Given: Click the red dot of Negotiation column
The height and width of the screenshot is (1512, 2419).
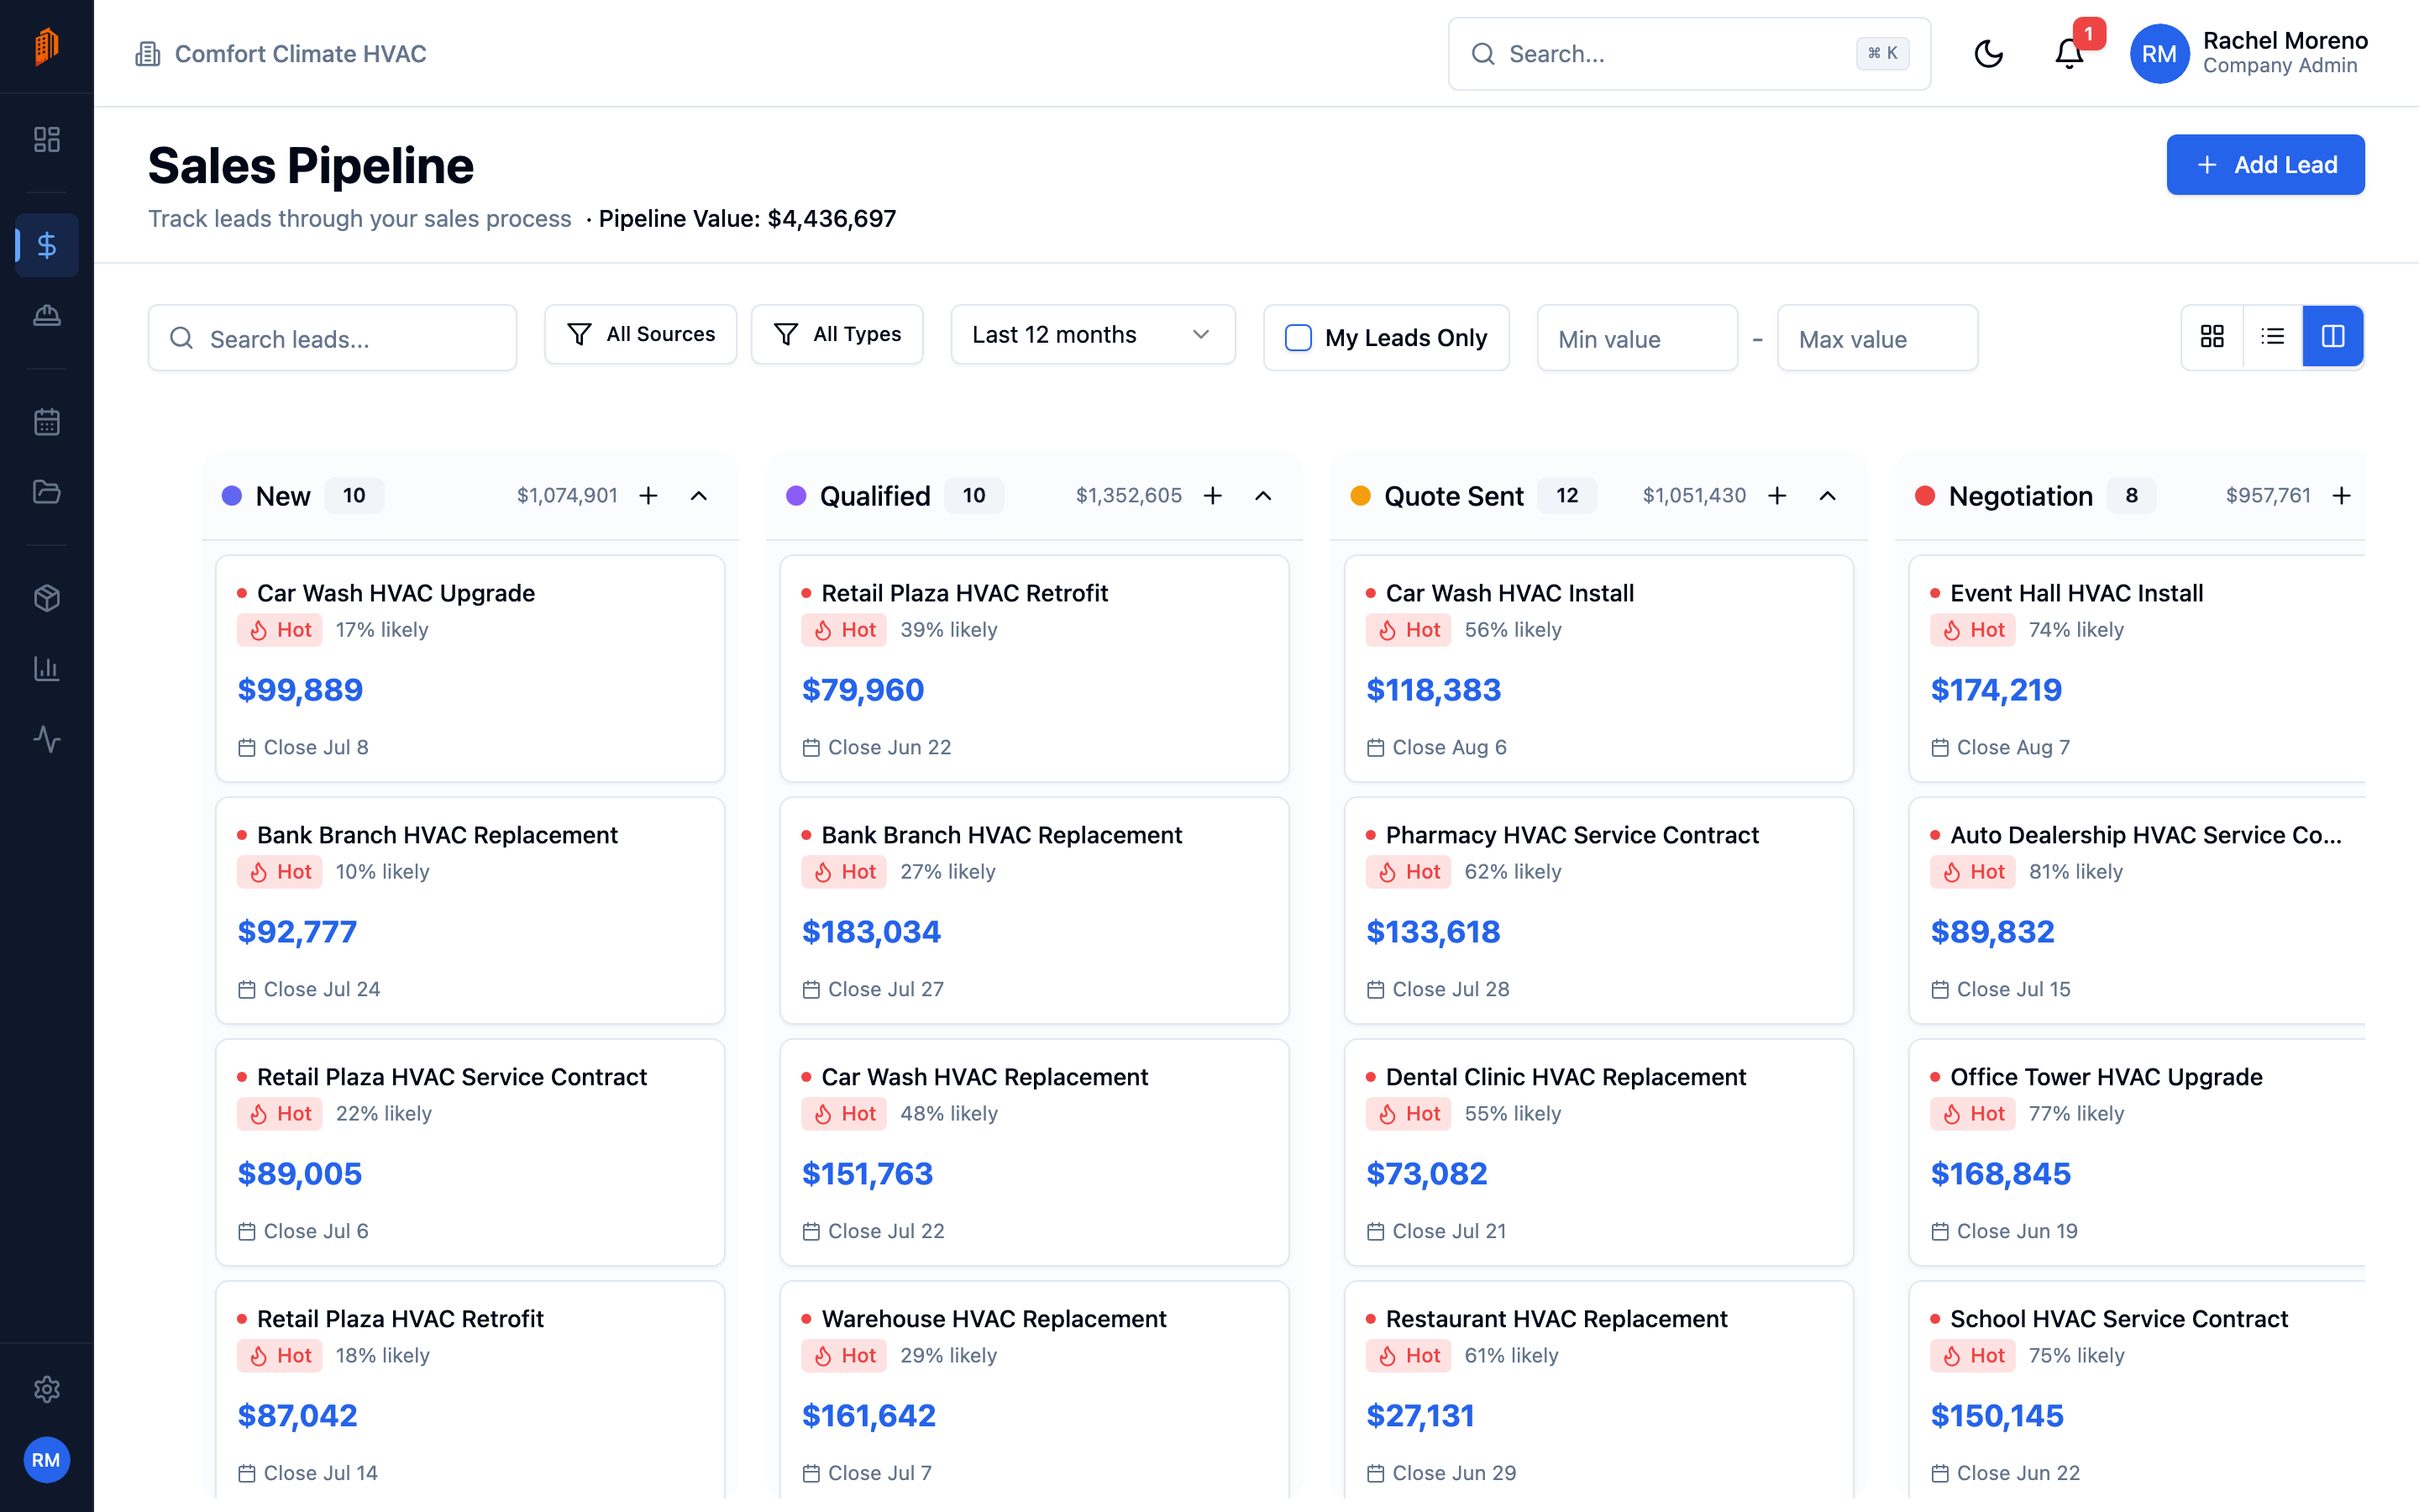Looking at the screenshot, I should 1925,496.
